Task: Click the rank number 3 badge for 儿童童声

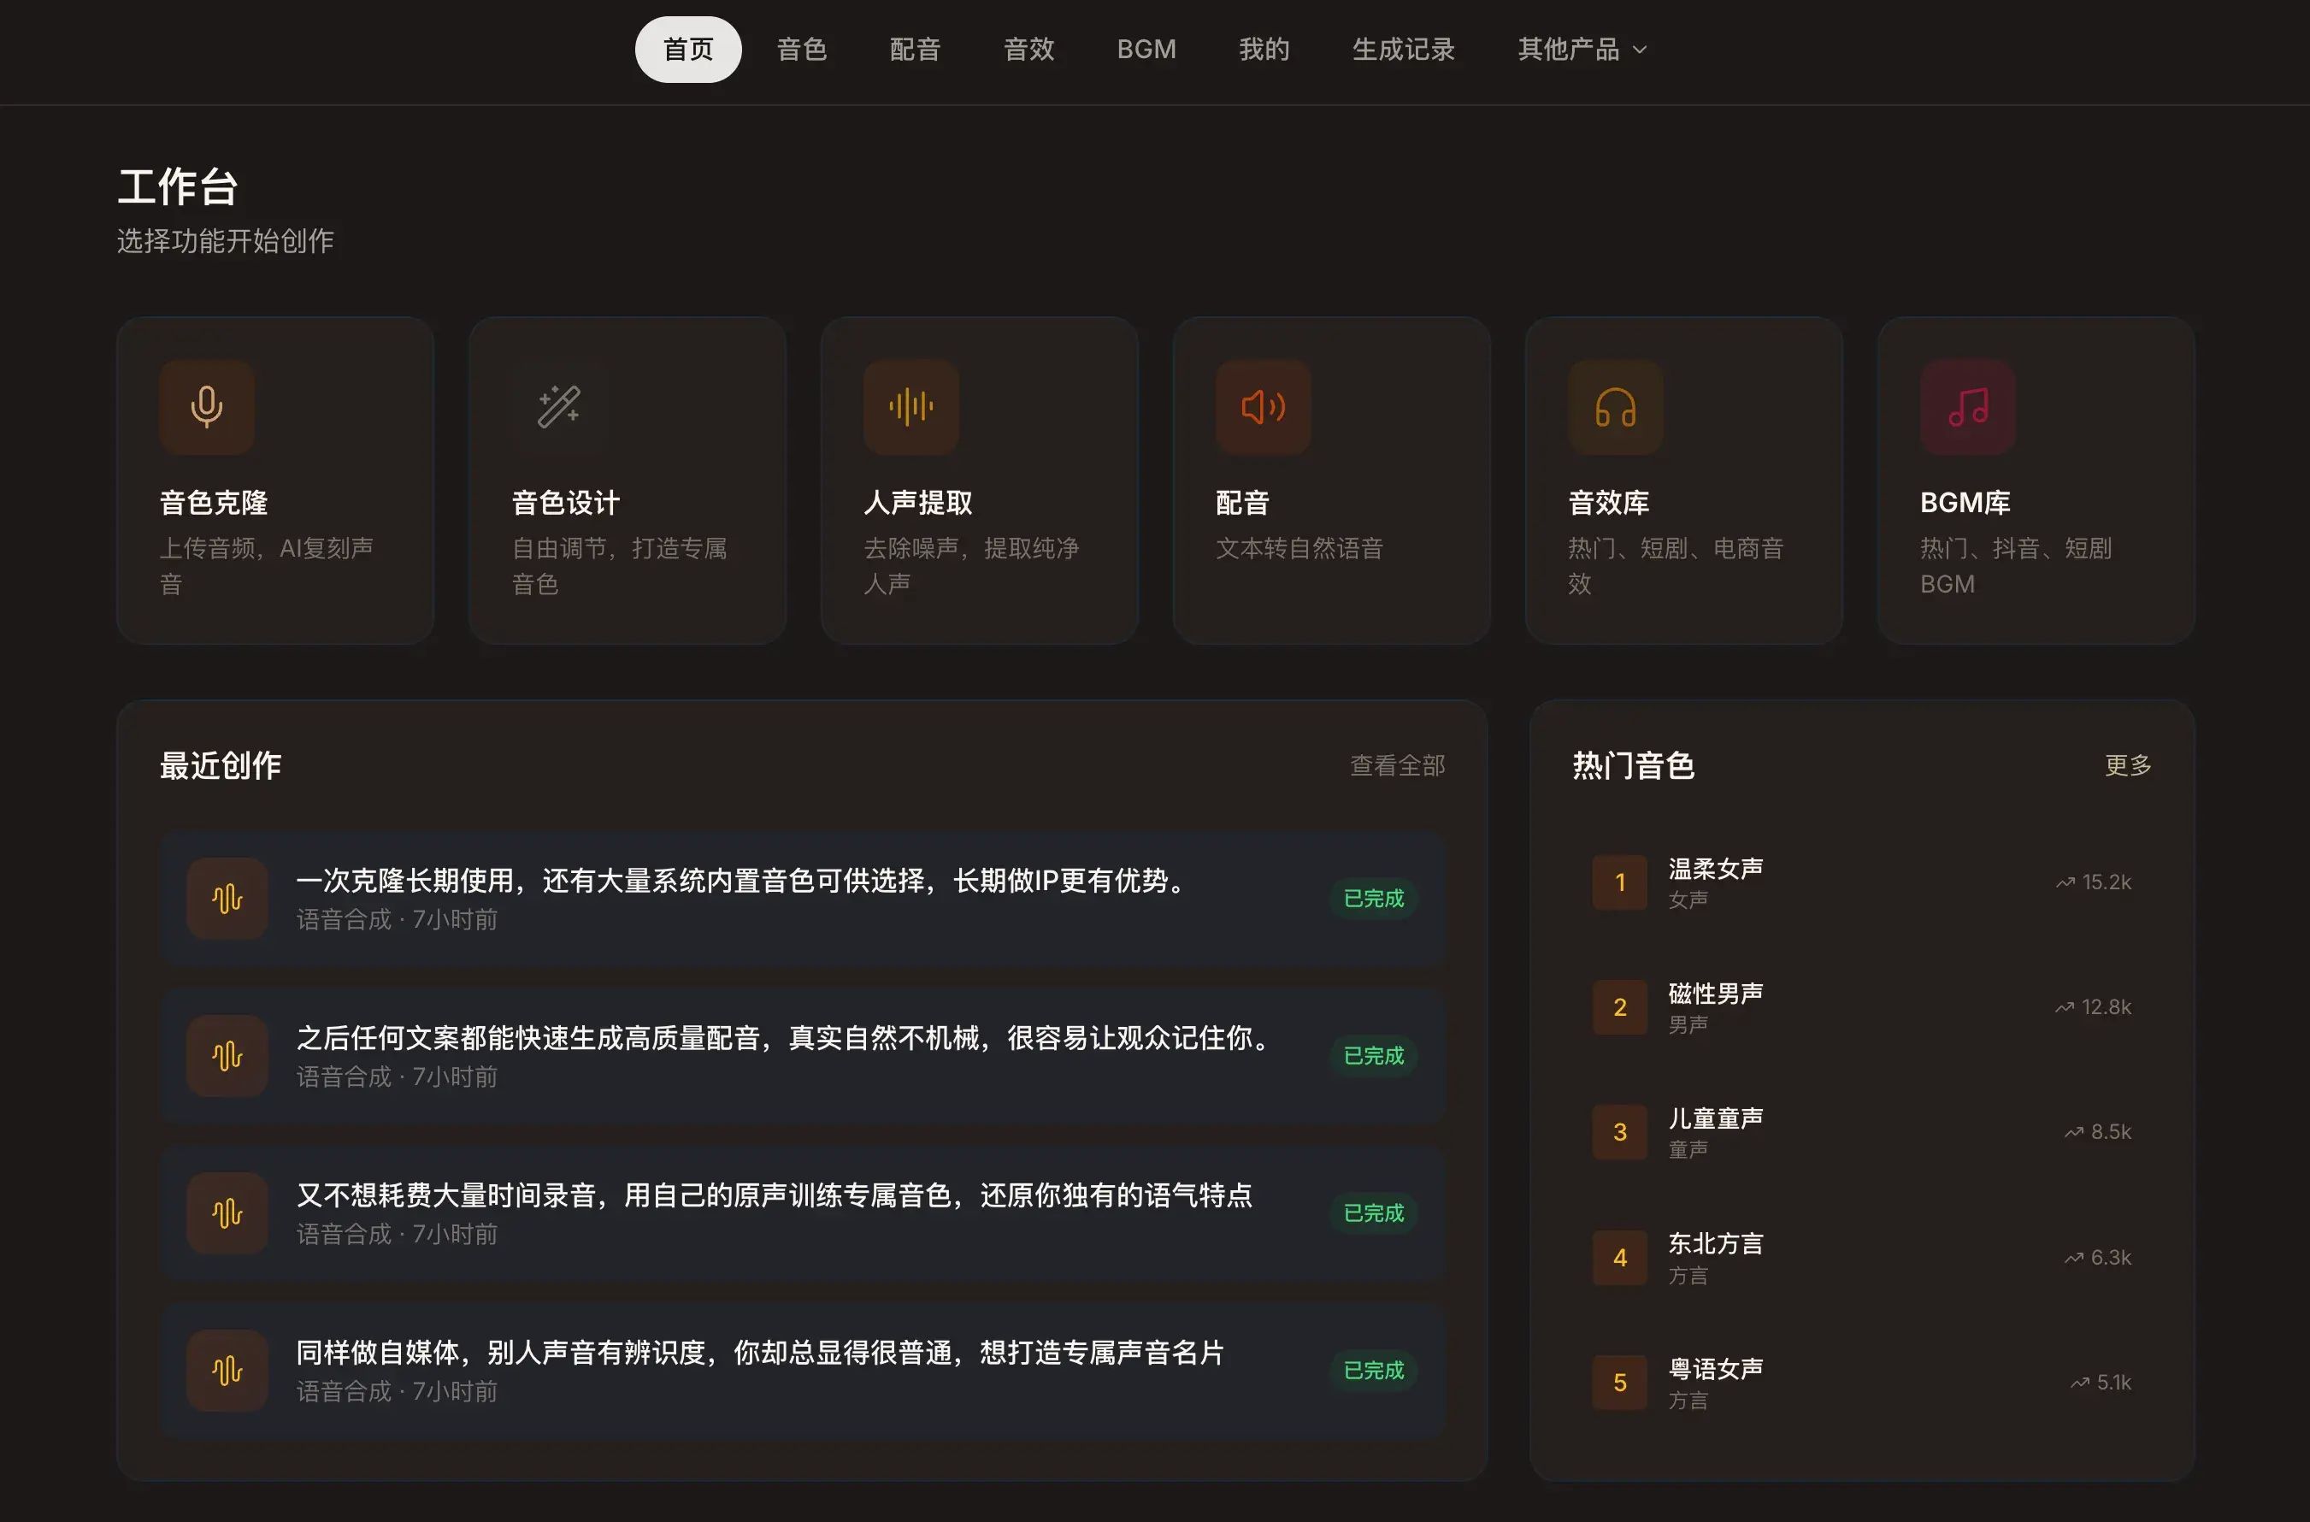Action: pyautogui.click(x=1619, y=1131)
